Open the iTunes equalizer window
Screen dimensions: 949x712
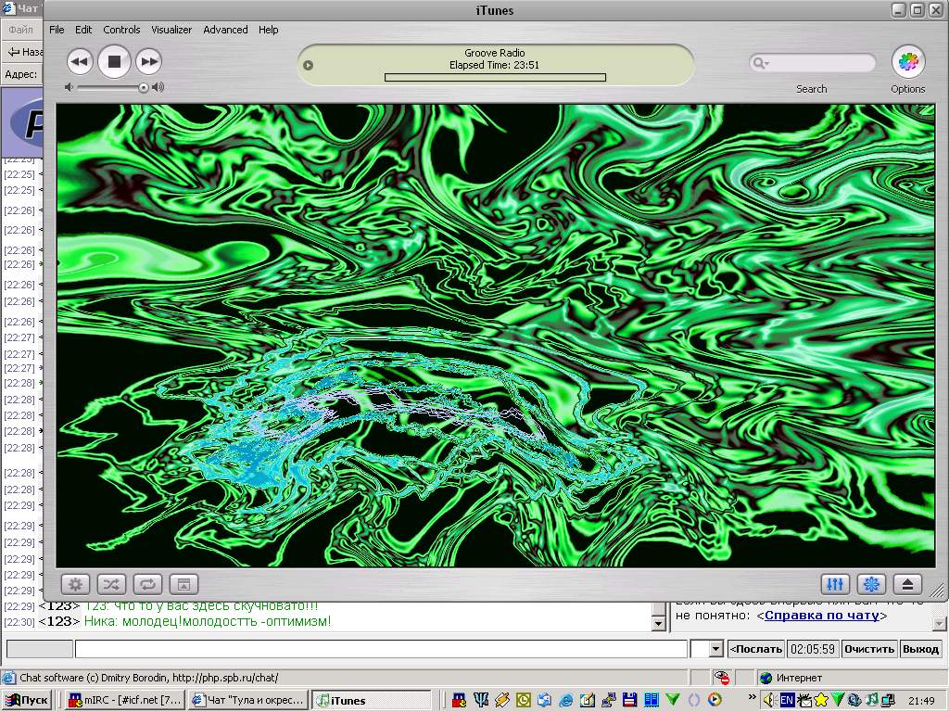pos(835,584)
